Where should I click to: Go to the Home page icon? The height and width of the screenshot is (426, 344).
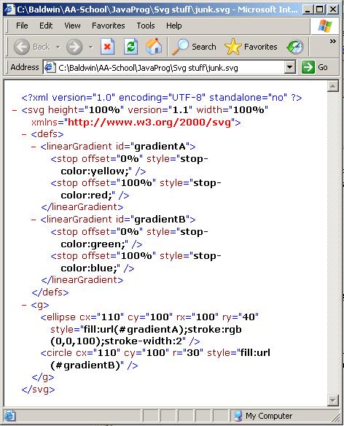[x=154, y=47]
